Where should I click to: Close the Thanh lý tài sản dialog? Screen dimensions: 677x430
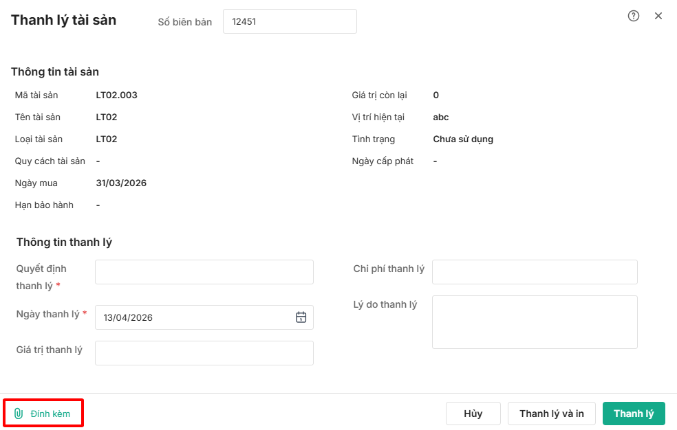[x=658, y=16]
